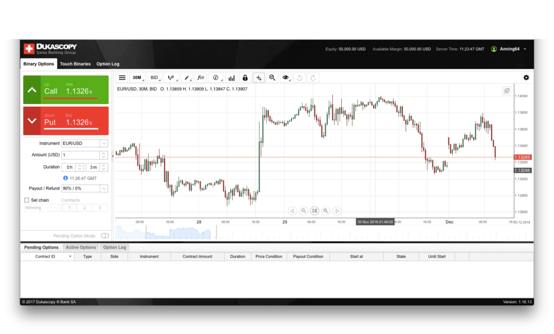Open the Active Options tab
This screenshot has height=334, width=554.
(81, 247)
